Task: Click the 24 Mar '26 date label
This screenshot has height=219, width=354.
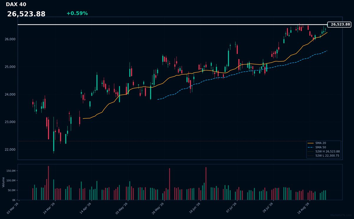Action: [x=49, y=208]
